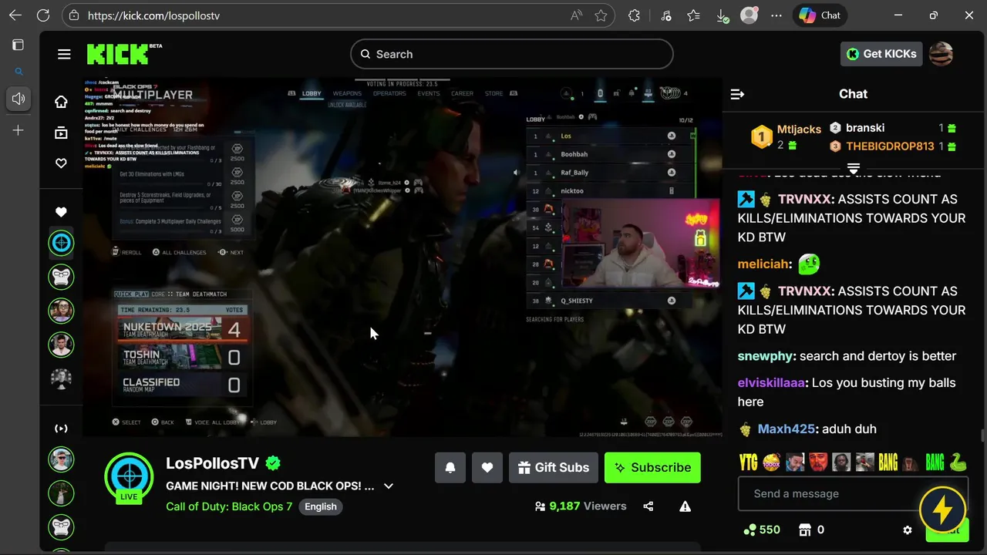This screenshot has height=555, width=987.
Task: Open the Browse icon in Kick sidebar
Action: [x=61, y=133]
